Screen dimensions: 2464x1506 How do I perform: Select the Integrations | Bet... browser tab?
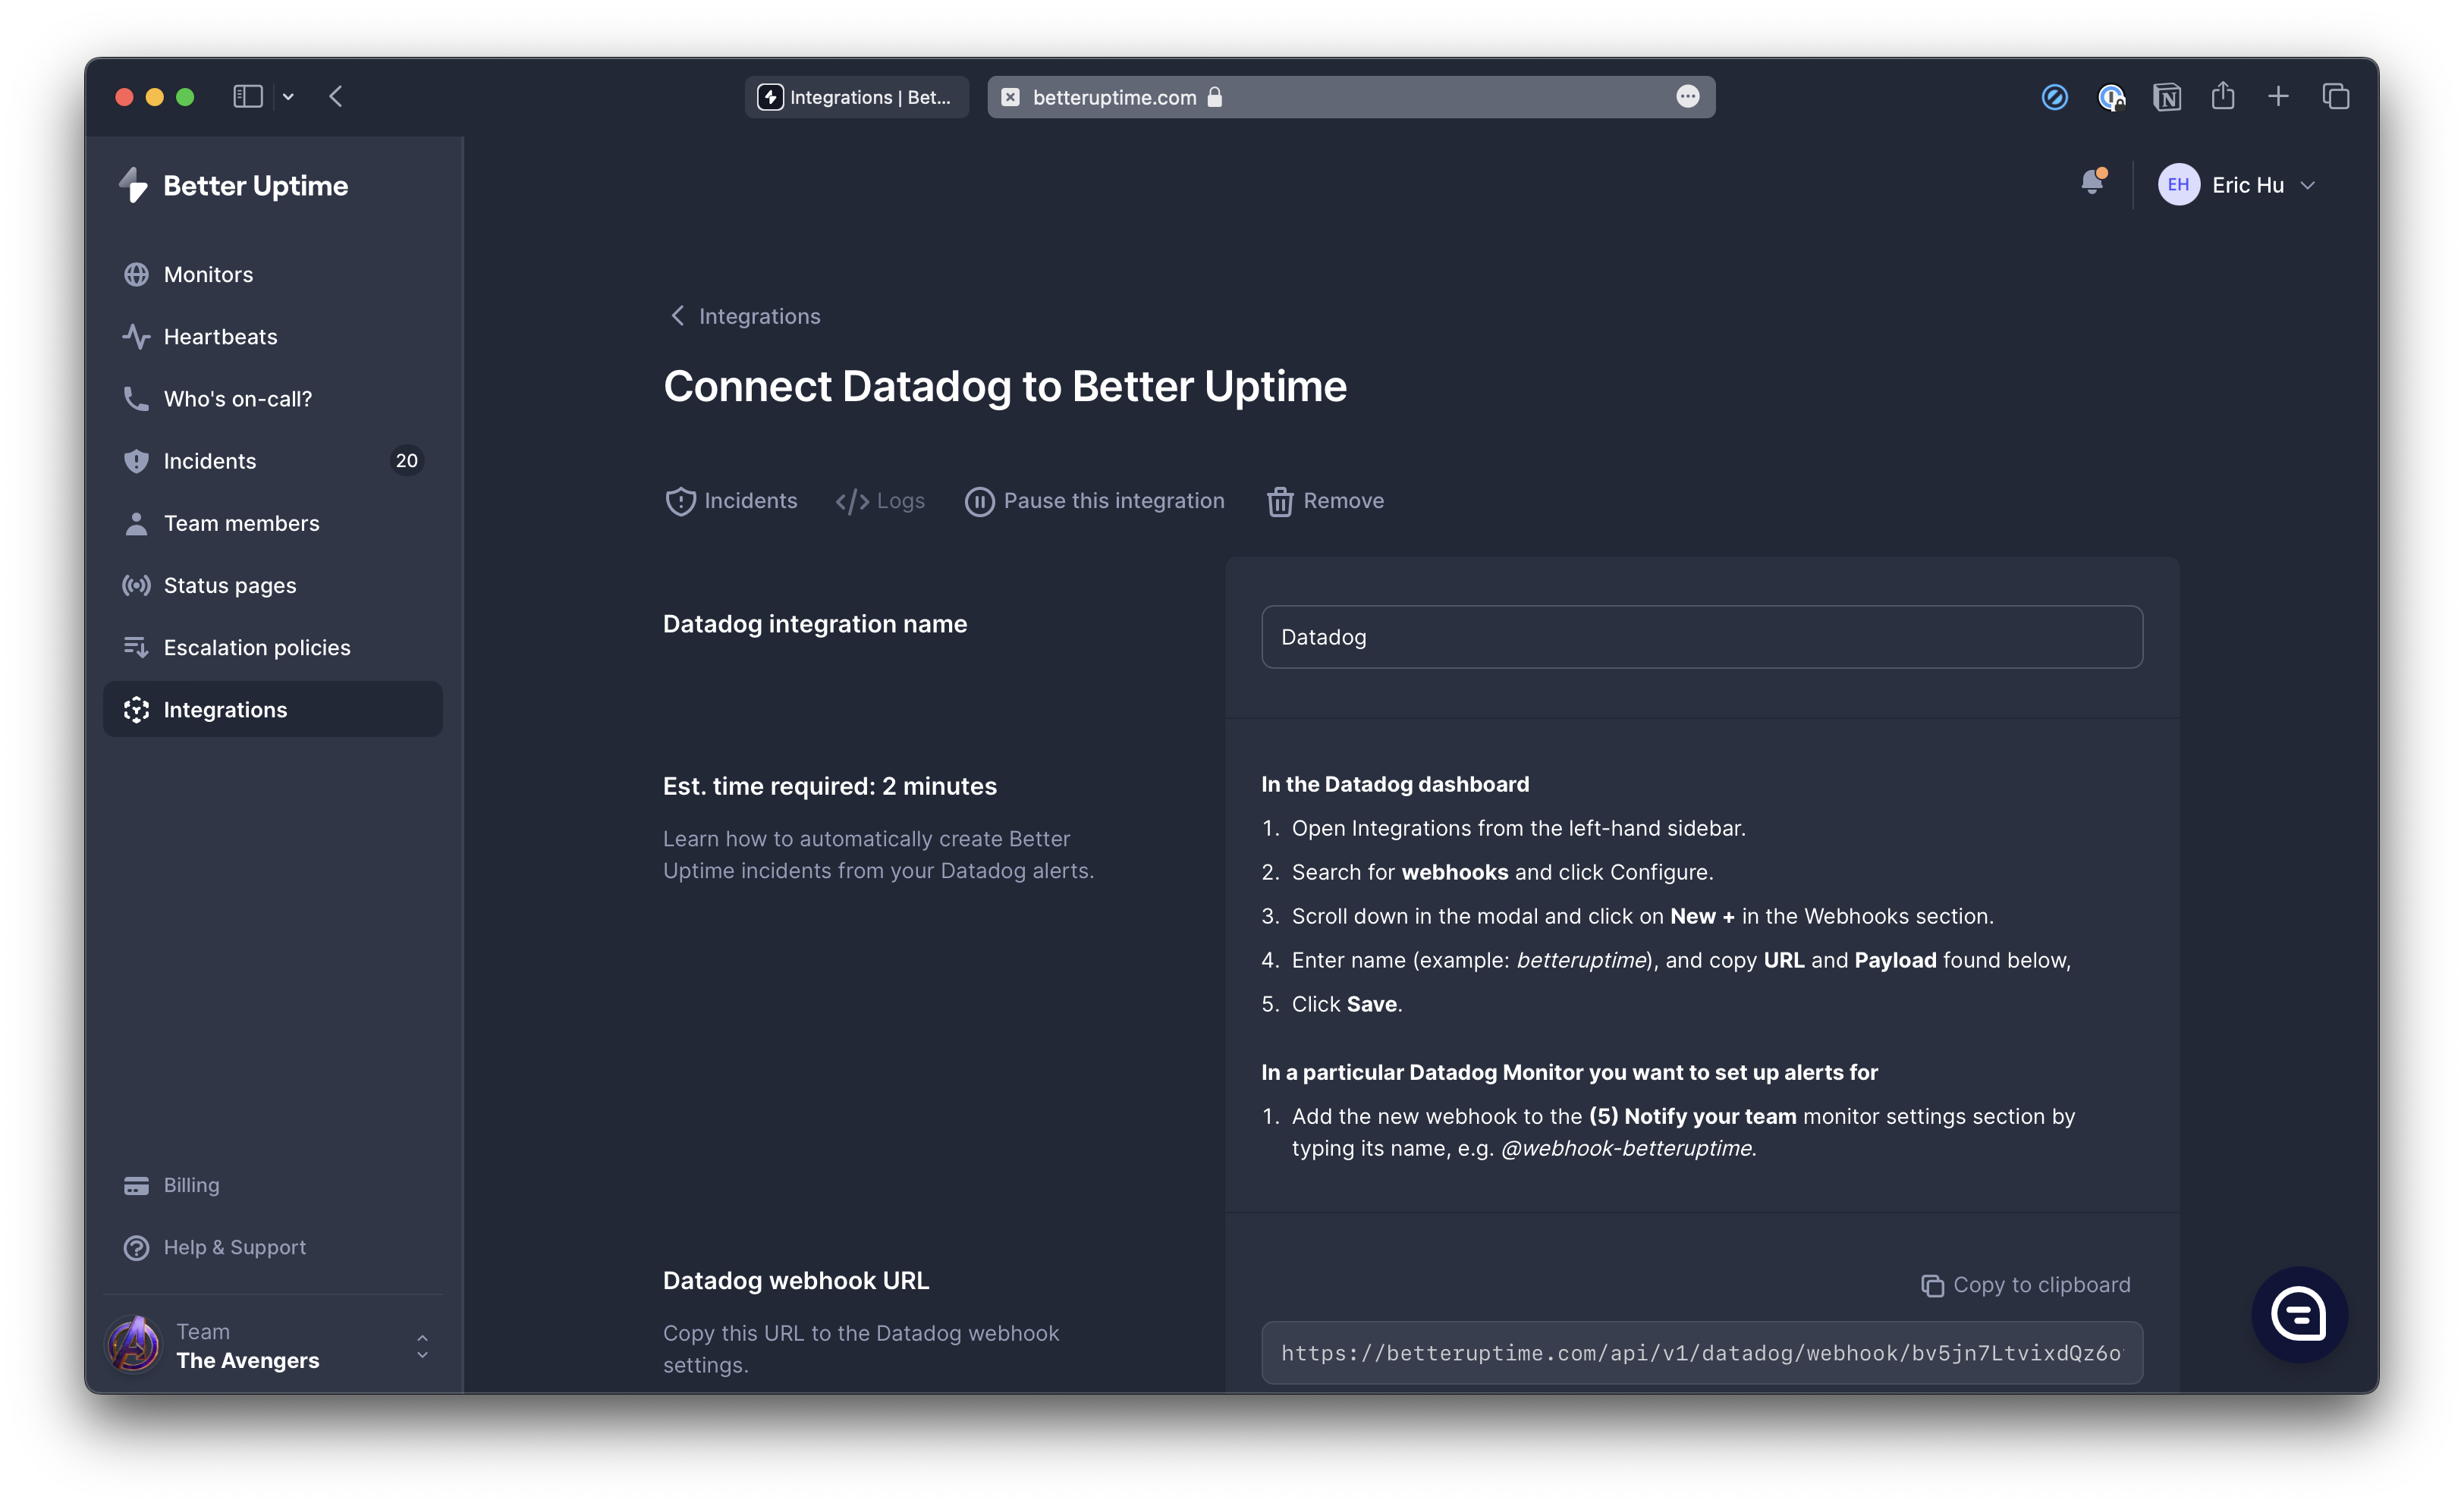pos(856,97)
